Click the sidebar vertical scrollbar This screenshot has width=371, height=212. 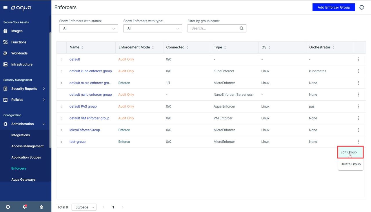(50, 90)
